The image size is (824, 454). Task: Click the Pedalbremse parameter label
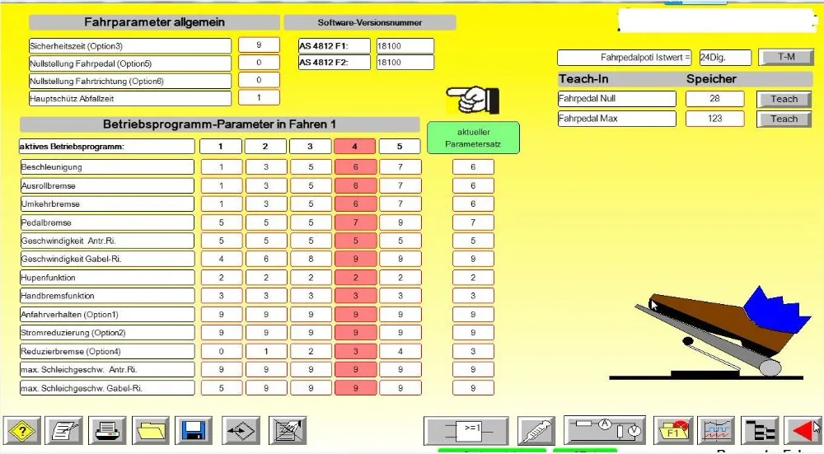coord(107,222)
